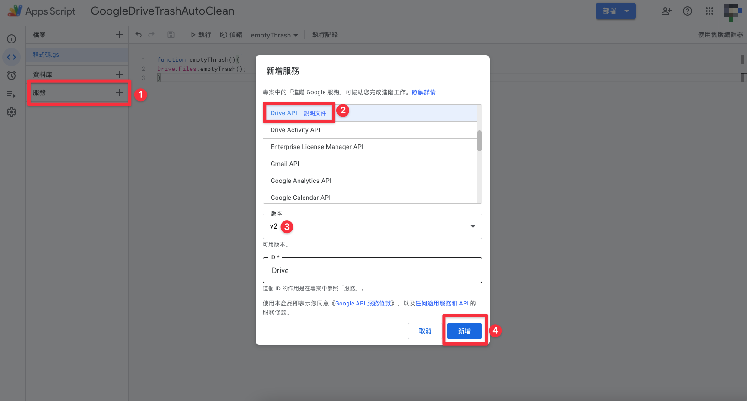Click code line Drive.Files.emptyTrash();
This screenshot has height=401, width=747.
(202, 69)
